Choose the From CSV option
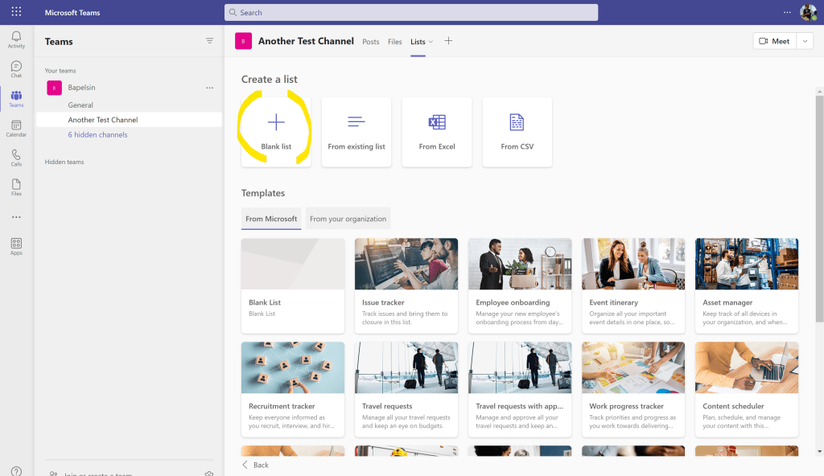 click(x=517, y=132)
